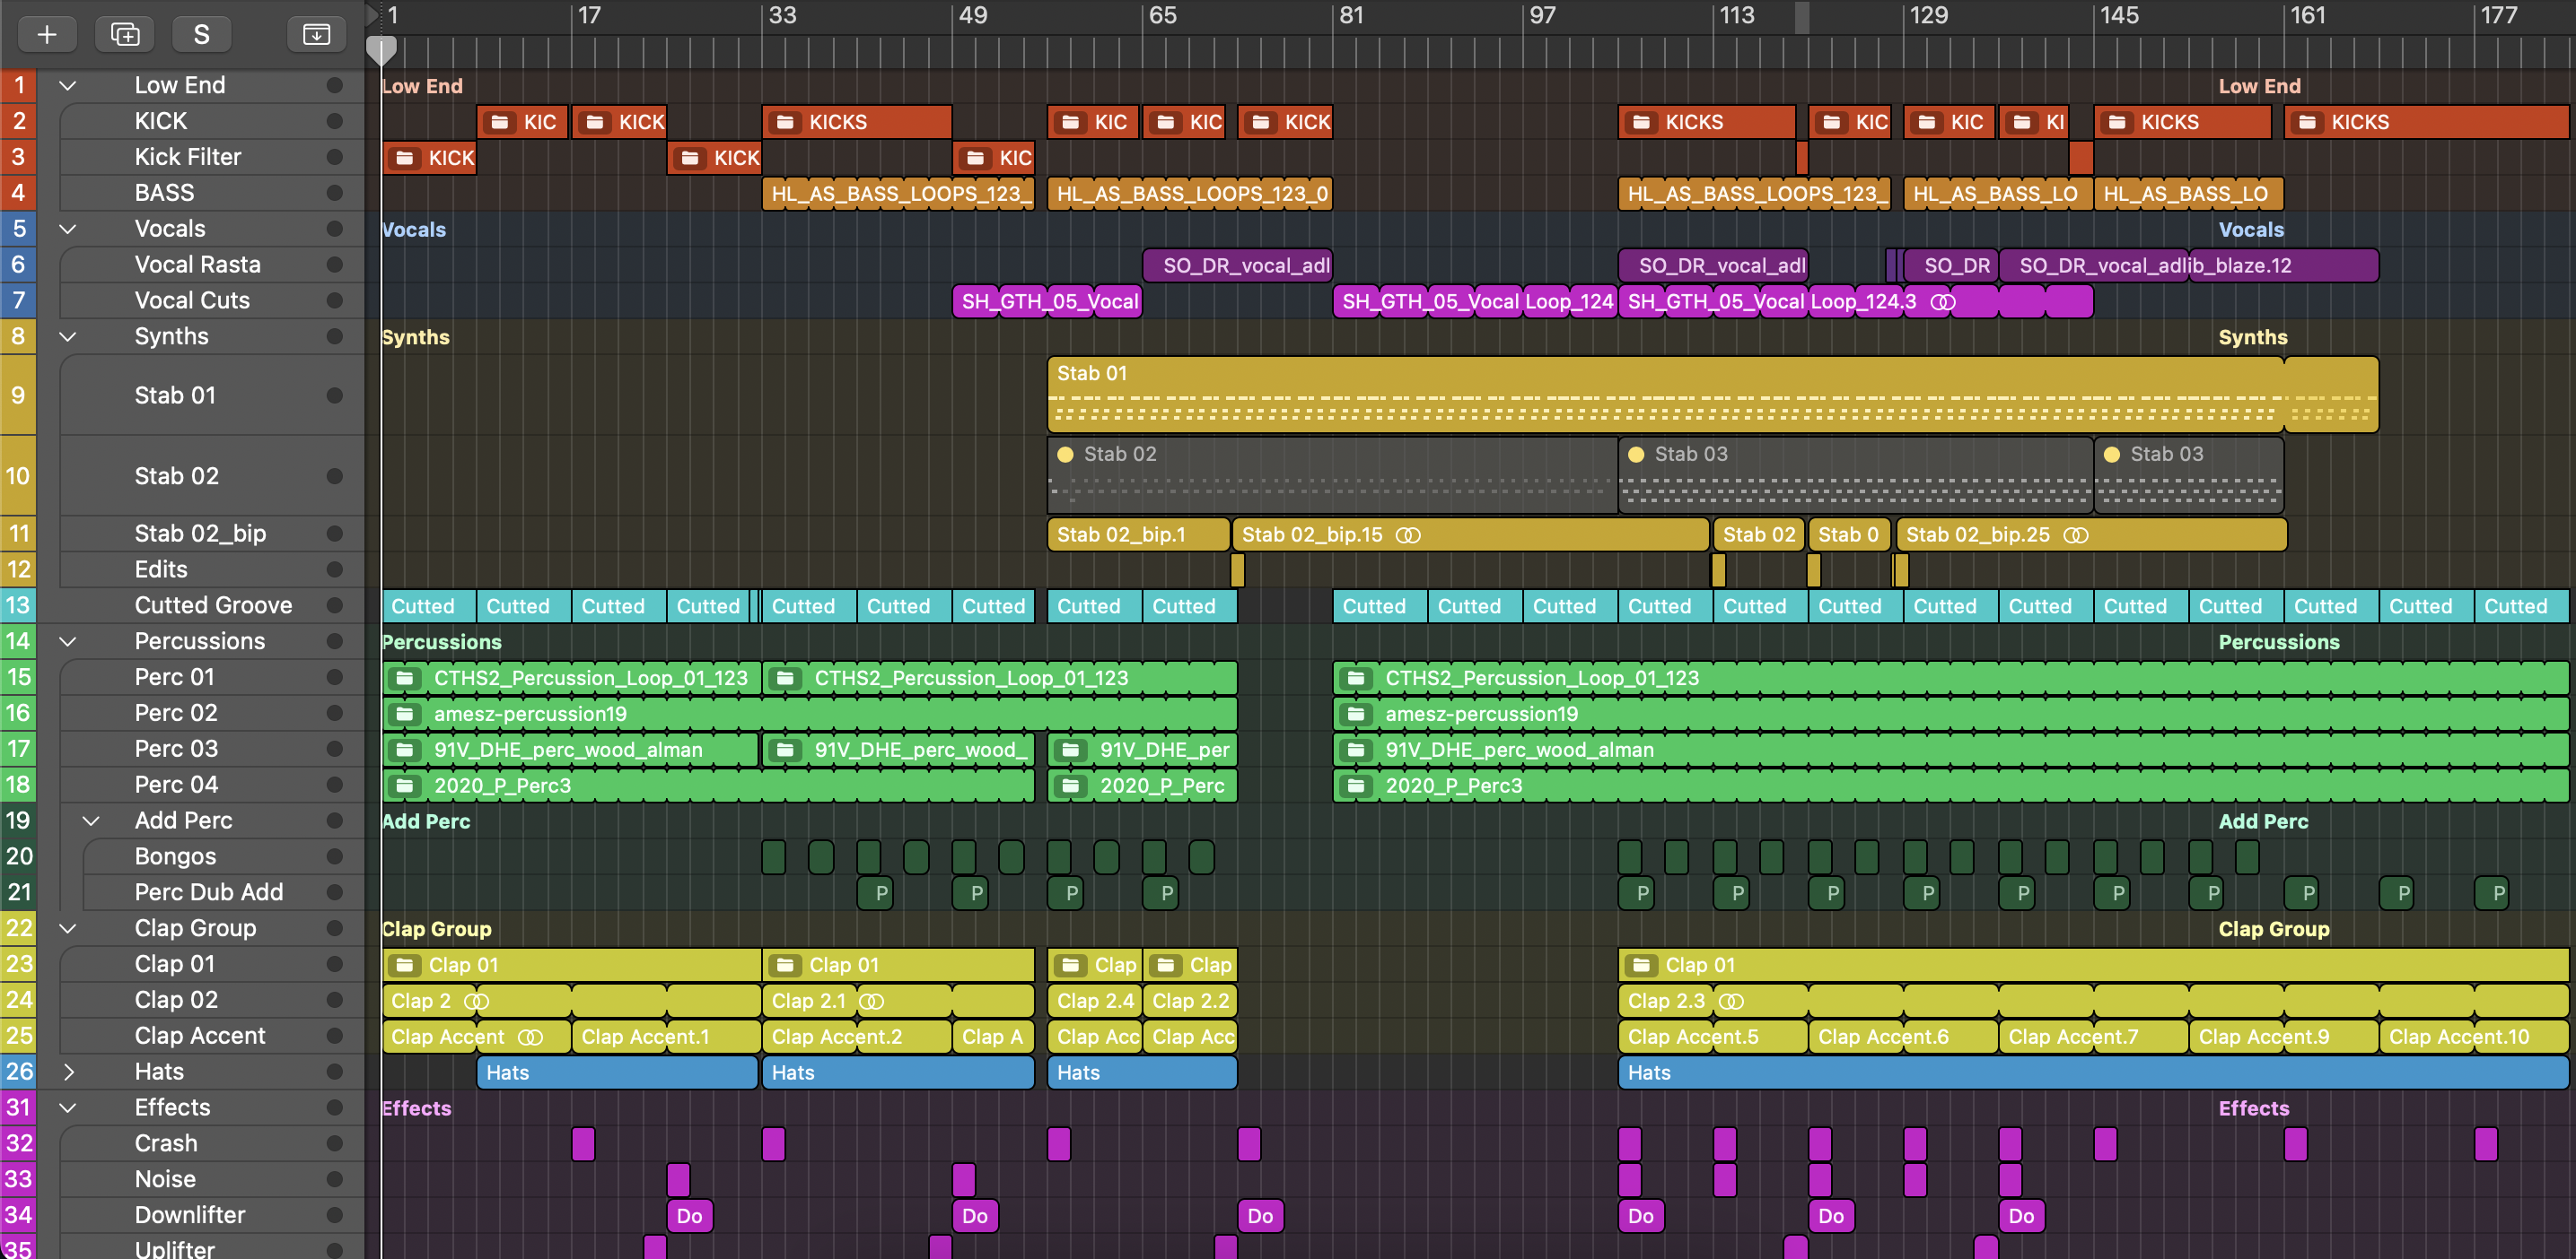The width and height of the screenshot is (2576, 1259).
Task: Toggle the Downlifter track on/off dot
Action: tap(334, 1215)
